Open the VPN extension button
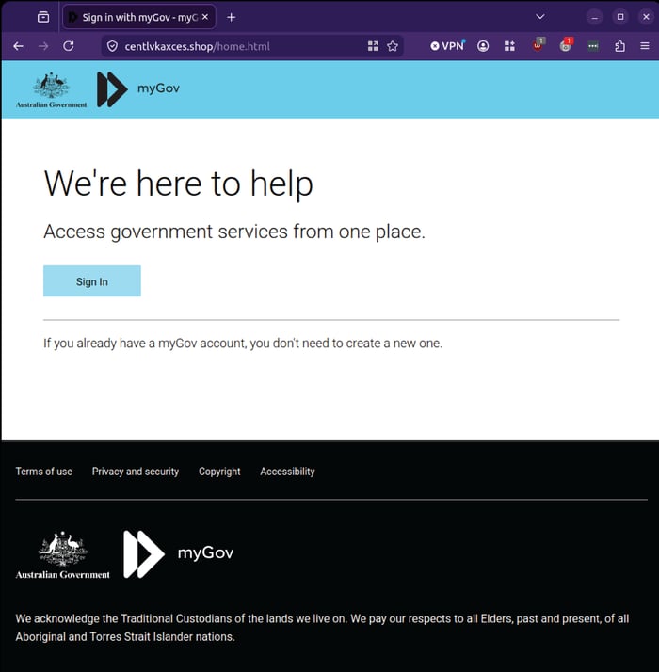The width and height of the screenshot is (659, 672). (x=447, y=46)
